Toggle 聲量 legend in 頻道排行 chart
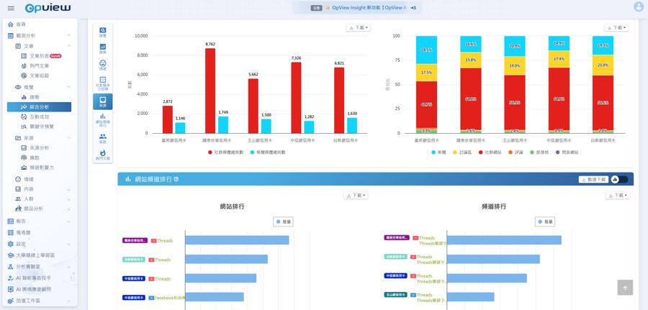Viewport: 648px width, 310px height. 545,222
